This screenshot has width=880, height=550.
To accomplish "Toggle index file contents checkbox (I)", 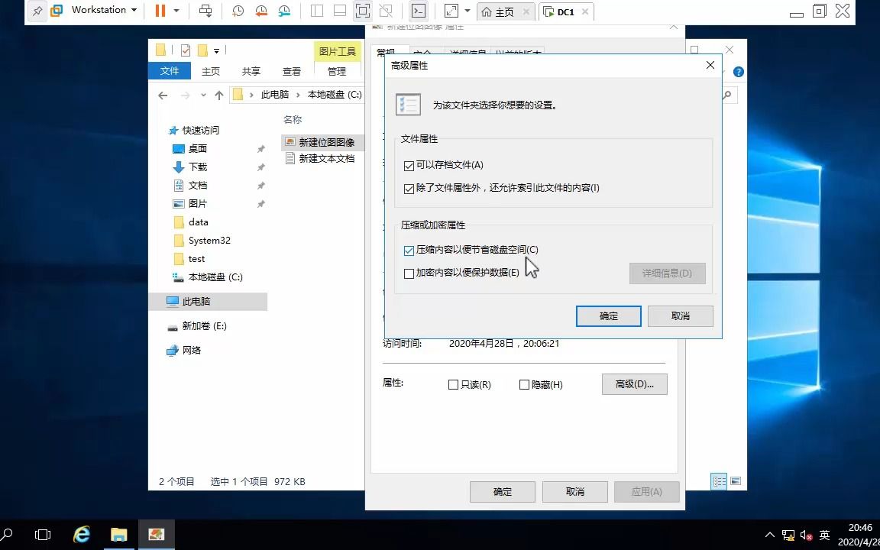I will click(x=409, y=189).
